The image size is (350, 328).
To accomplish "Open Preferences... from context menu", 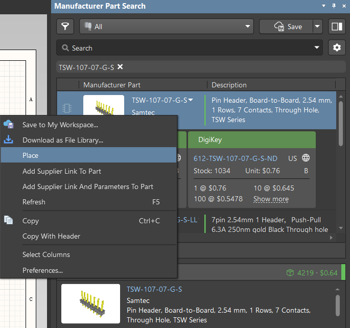I will tap(88, 270).
